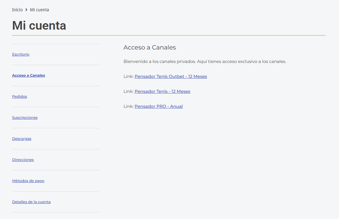Open the Pedidos section

coord(20,97)
